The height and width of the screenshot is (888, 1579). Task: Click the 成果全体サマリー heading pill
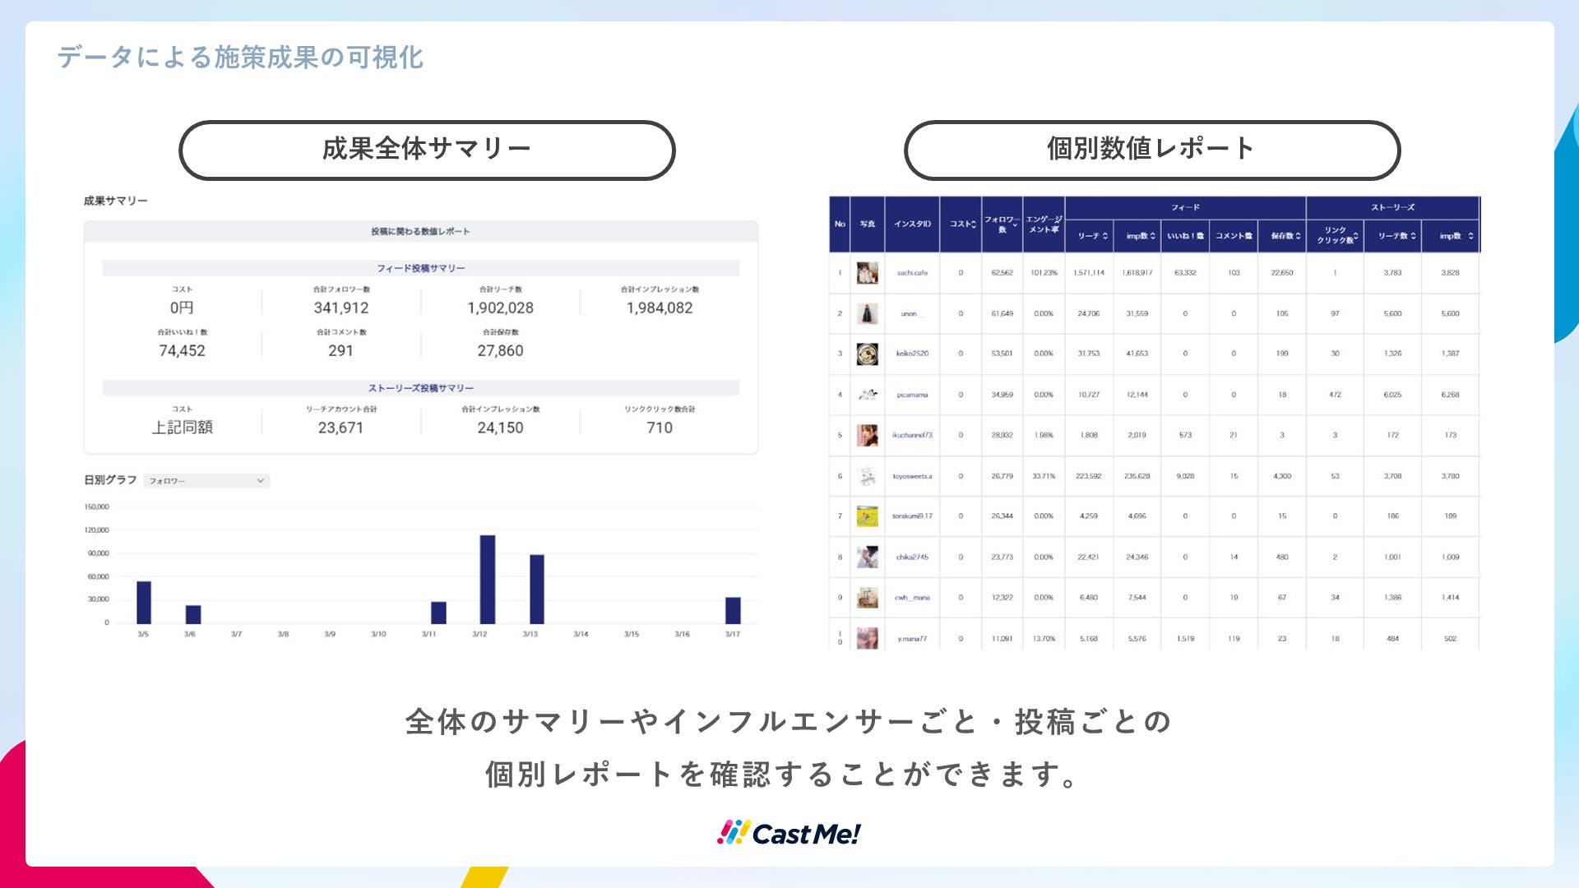(x=427, y=150)
